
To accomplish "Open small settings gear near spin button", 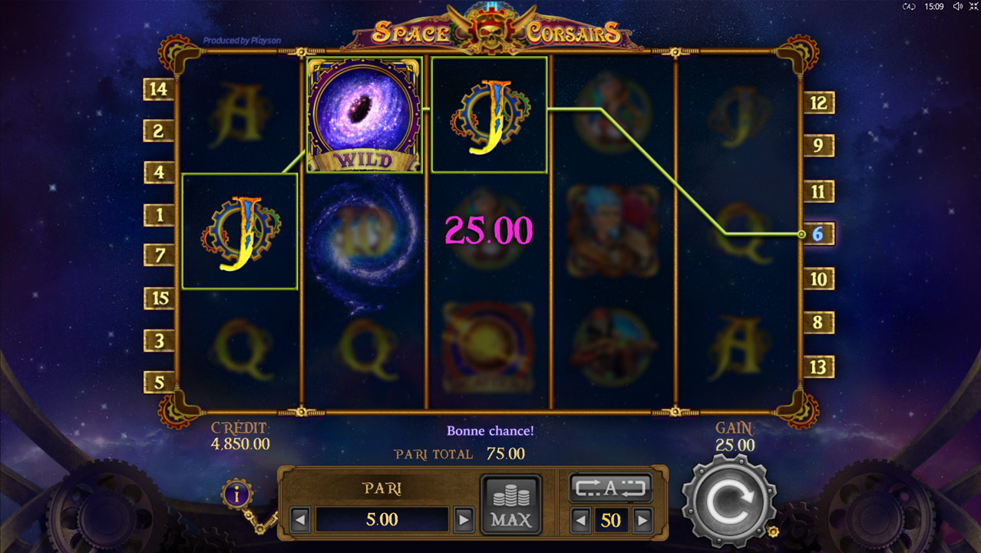I will (773, 531).
